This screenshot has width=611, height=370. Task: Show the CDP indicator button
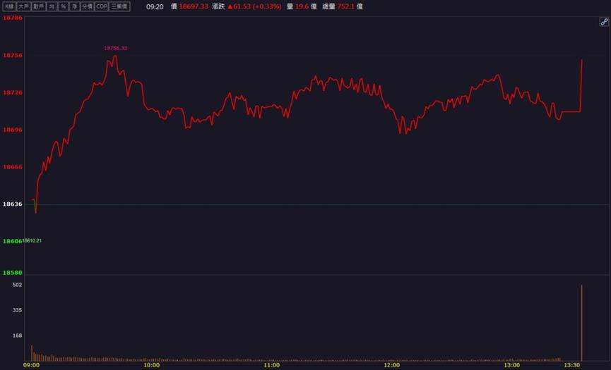[x=101, y=6]
